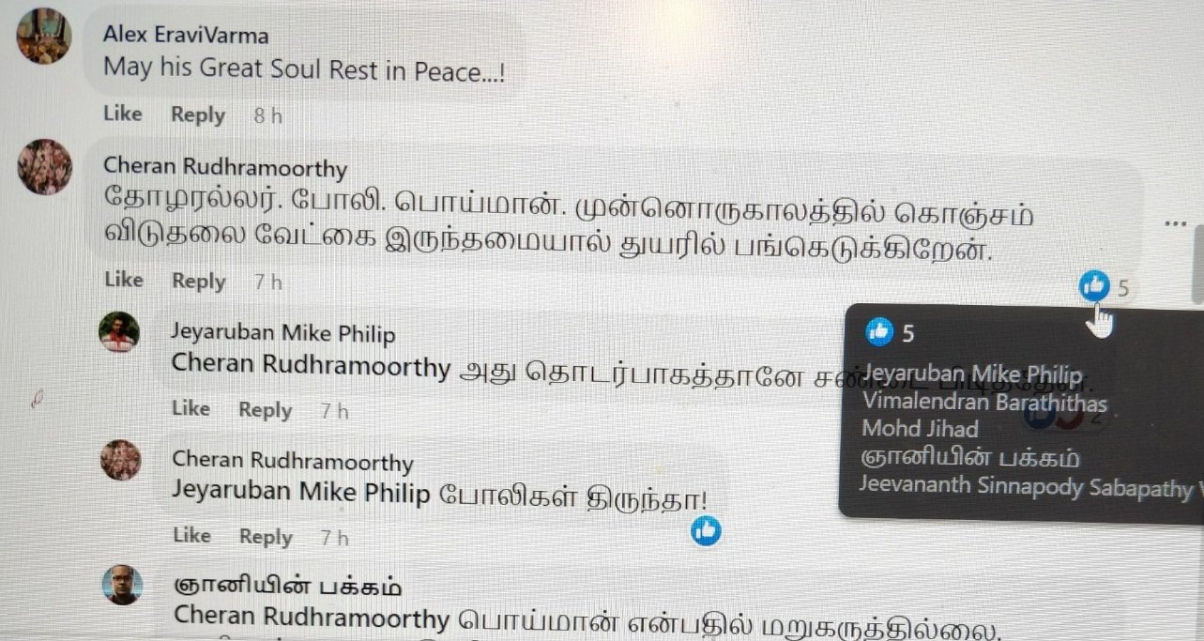Click Vimalendran Barathithas in reactions list
This screenshot has width=1204, height=641.
(x=984, y=404)
